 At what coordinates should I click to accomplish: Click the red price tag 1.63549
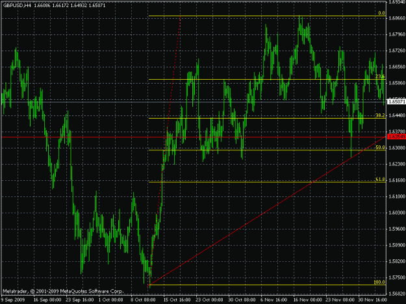(x=396, y=137)
